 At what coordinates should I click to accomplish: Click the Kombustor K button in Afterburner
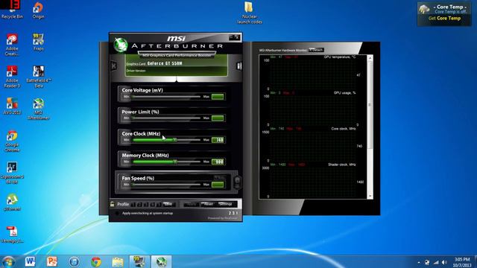114,66
